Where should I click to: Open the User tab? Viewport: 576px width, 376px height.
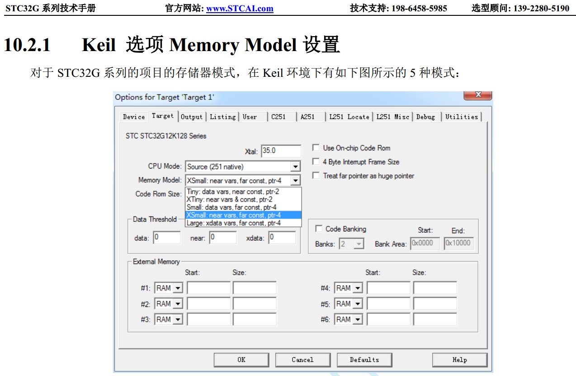[250, 117]
